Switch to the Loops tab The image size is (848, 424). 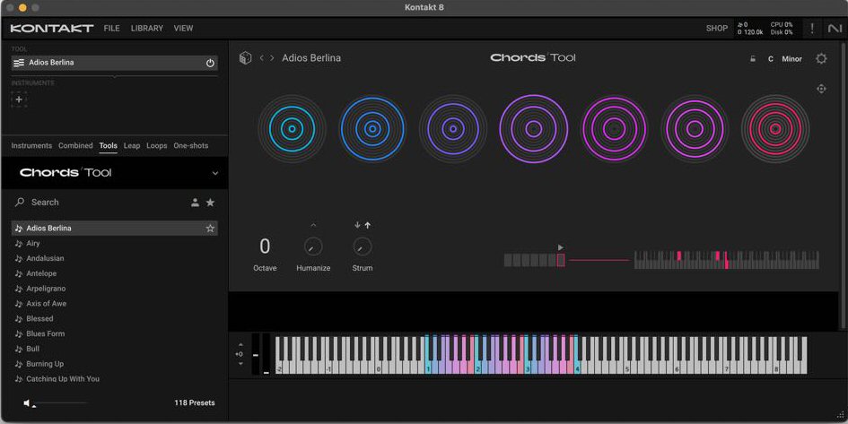[x=157, y=146]
